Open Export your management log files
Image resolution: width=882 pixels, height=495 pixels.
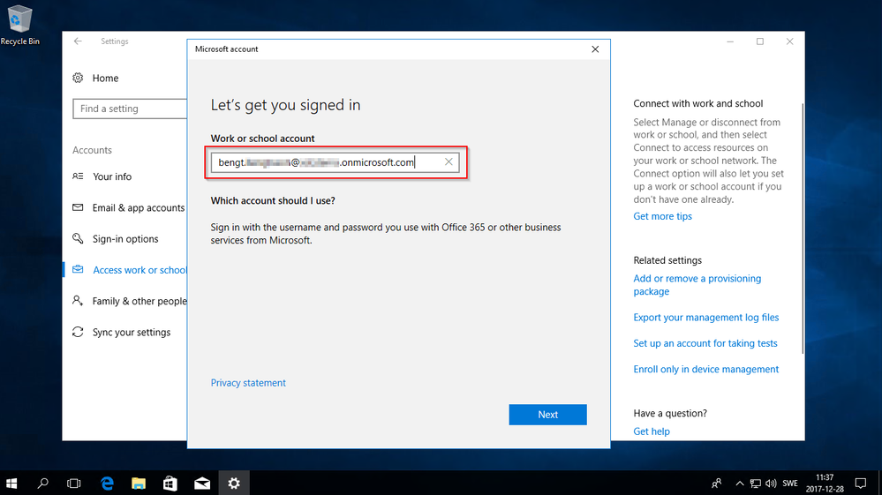tap(706, 318)
